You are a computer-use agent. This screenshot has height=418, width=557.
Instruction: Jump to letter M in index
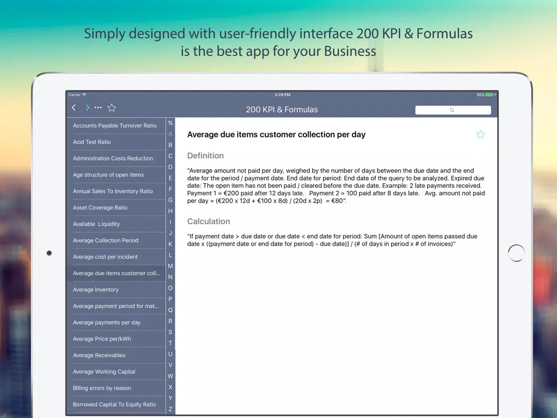(x=171, y=266)
